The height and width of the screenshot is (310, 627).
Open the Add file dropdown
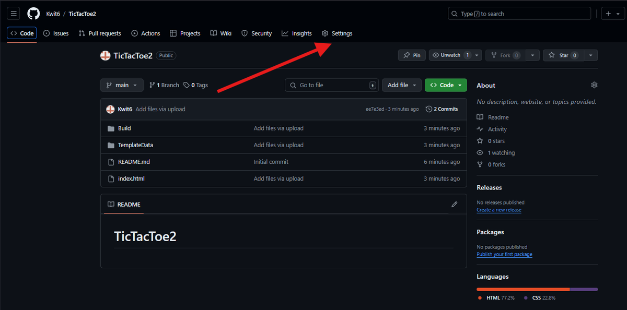point(402,85)
